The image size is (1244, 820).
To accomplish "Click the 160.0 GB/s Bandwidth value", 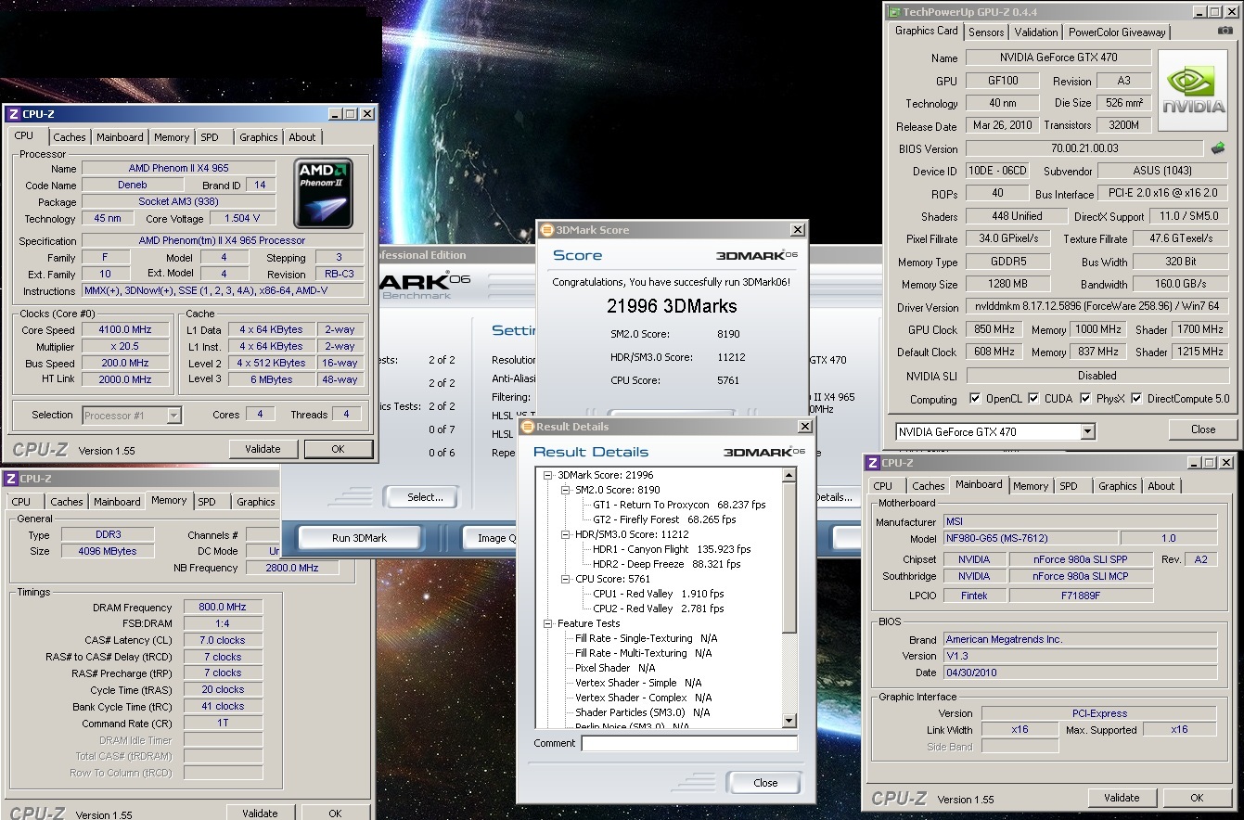I will [1181, 284].
